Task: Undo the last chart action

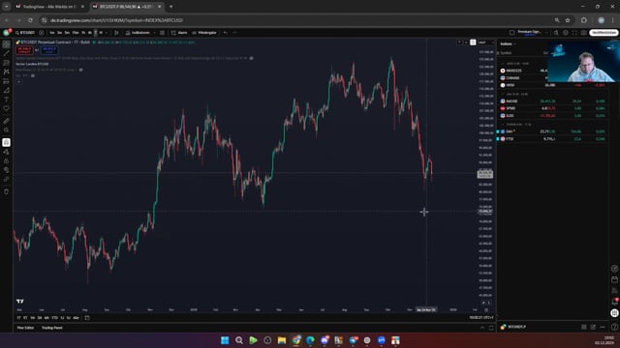Action: (x=225, y=33)
